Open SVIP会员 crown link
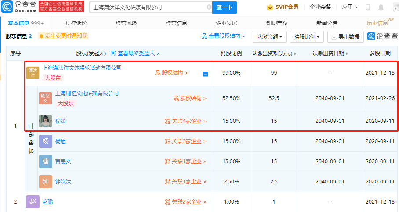Screen dimensions: 399x212 tap(283, 7)
